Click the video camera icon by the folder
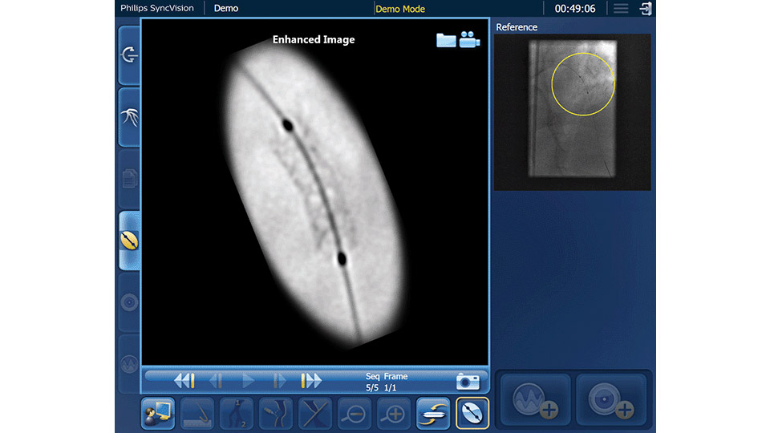The height and width of the screenshot is (433, 770). (x=469, y=40)
